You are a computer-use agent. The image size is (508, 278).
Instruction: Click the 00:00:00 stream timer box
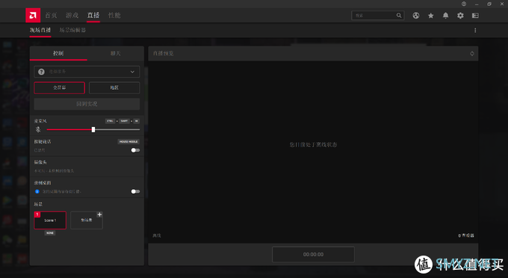coord(313,254)
